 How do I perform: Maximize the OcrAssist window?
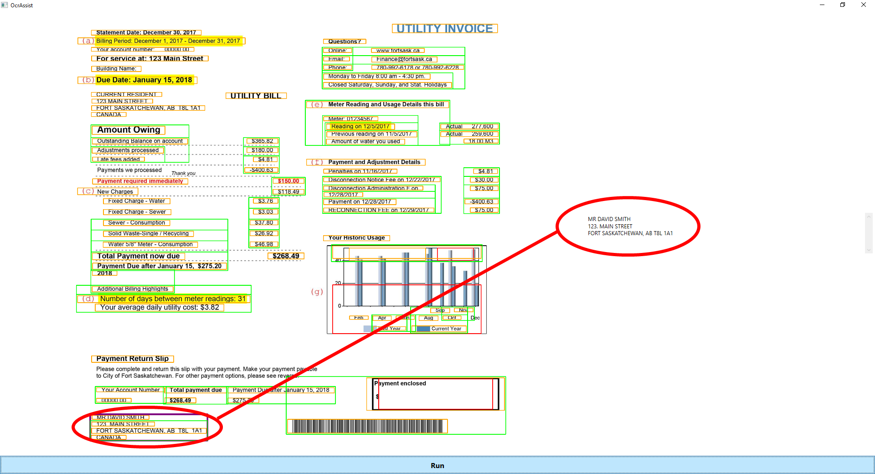click(843, 5)
